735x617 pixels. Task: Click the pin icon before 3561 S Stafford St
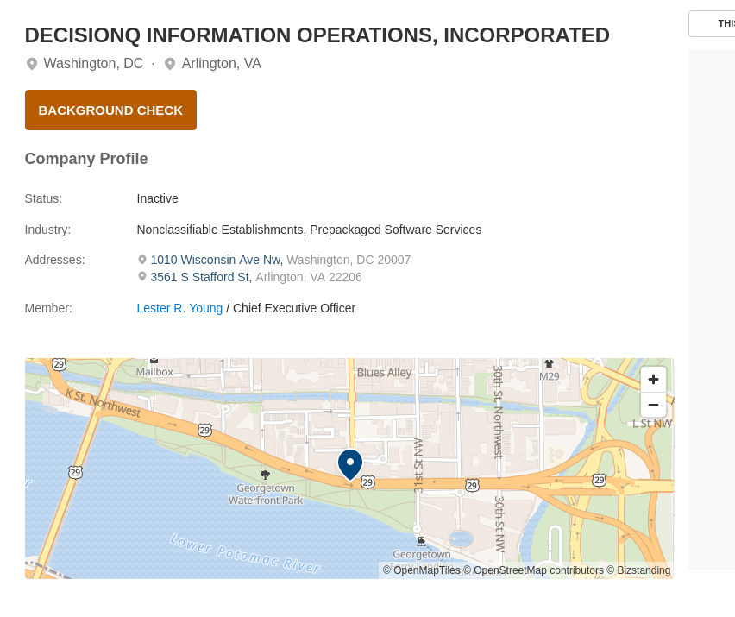point(142,277)
